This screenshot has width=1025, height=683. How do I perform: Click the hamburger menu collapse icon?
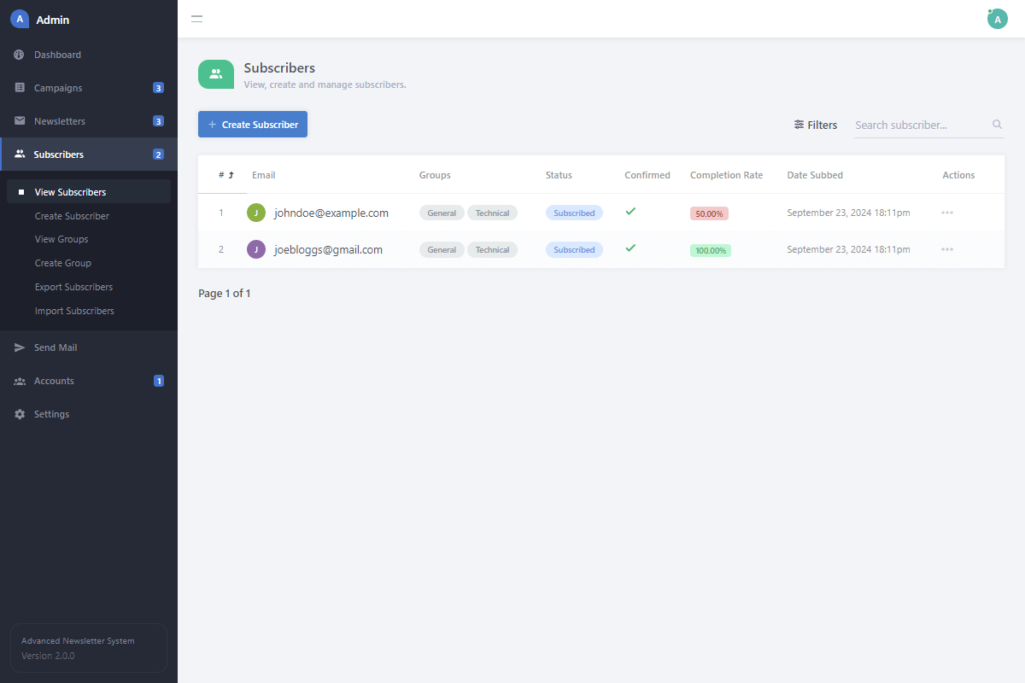[196, 19]
